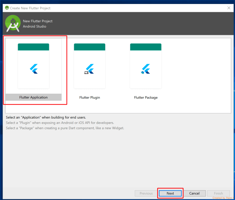Click the "Select an Application" description line
The width and height of the screenshot is (235, 200).
tap(46, 117)
